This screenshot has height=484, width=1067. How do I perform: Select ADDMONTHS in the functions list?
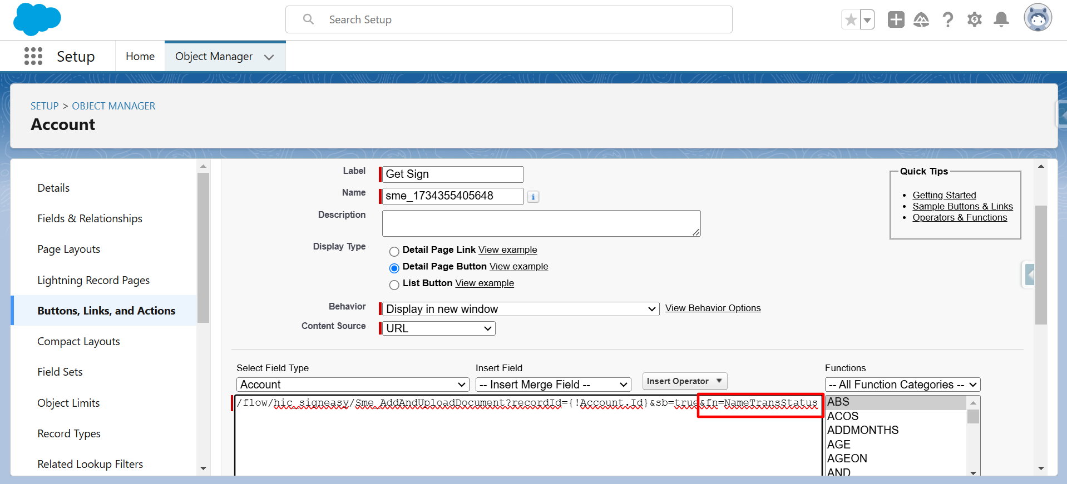(896, 430)
